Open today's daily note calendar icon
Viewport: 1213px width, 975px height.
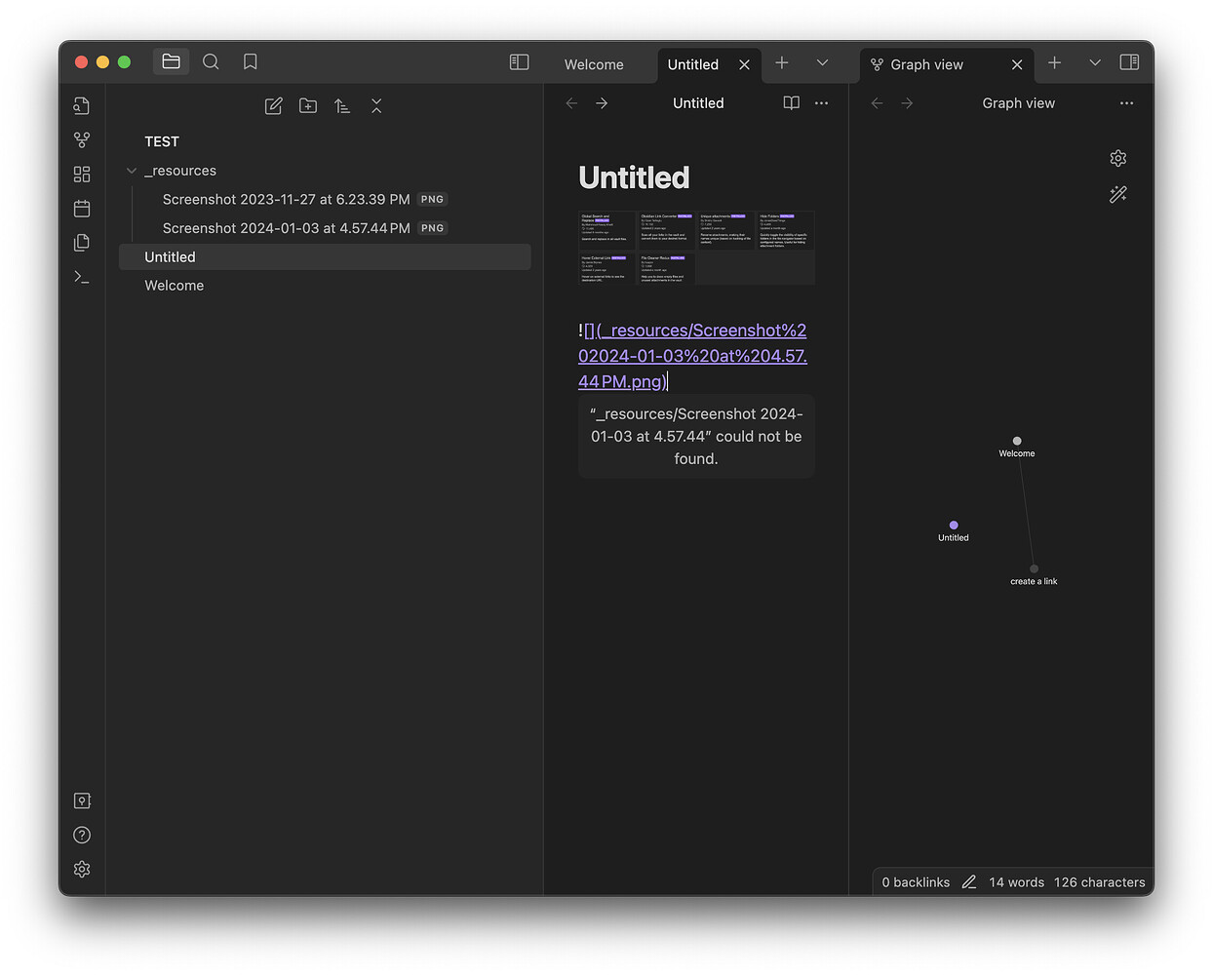[x=82, y=208]
